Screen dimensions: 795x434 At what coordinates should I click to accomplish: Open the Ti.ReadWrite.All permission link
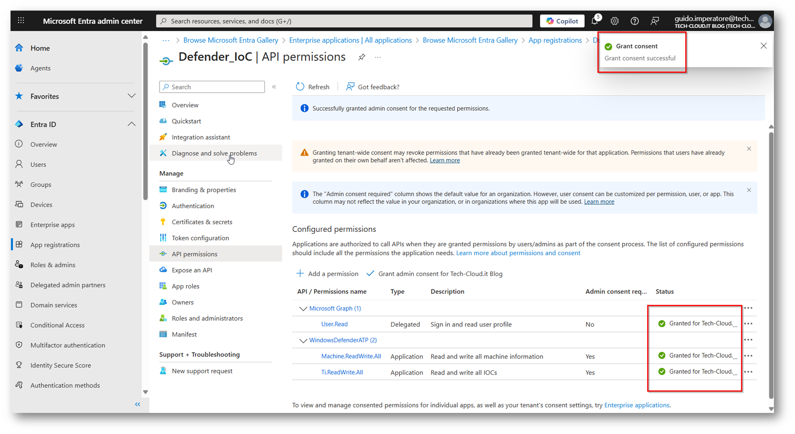click(342, 372)
